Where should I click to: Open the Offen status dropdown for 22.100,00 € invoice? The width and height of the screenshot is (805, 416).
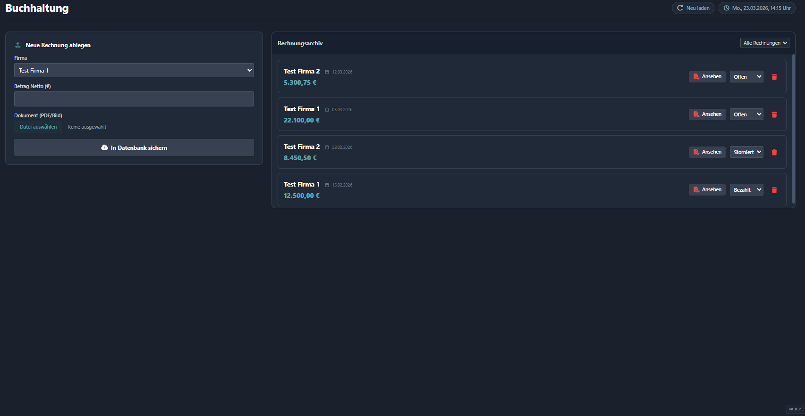point(746,114)
